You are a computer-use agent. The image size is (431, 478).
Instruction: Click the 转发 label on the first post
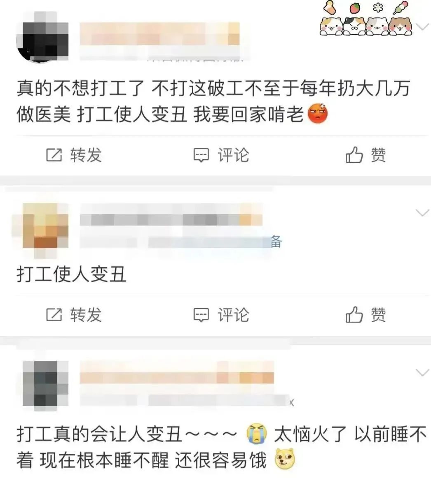(86, 155)
